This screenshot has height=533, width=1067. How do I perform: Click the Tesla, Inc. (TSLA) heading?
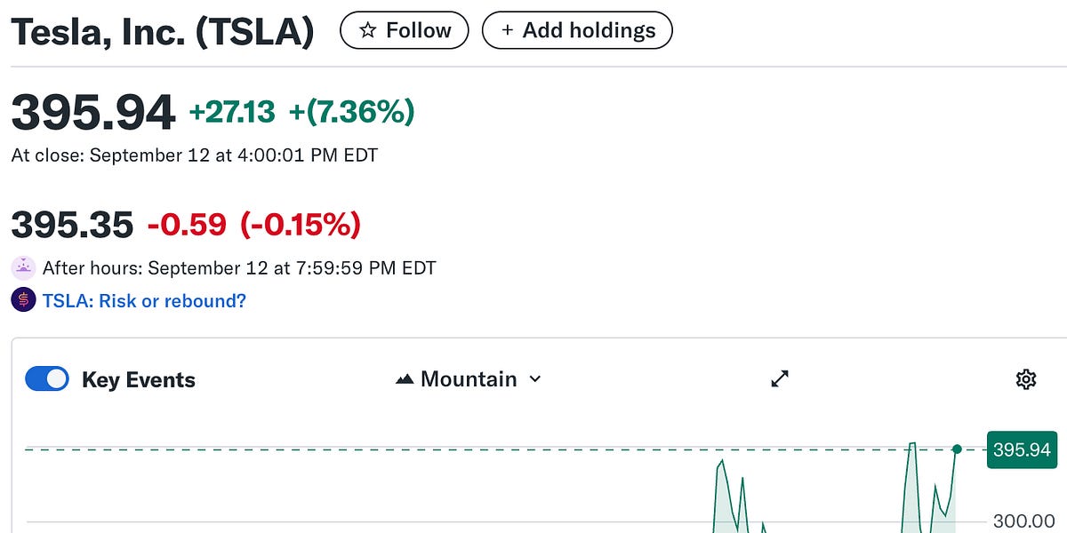[163, 32]
